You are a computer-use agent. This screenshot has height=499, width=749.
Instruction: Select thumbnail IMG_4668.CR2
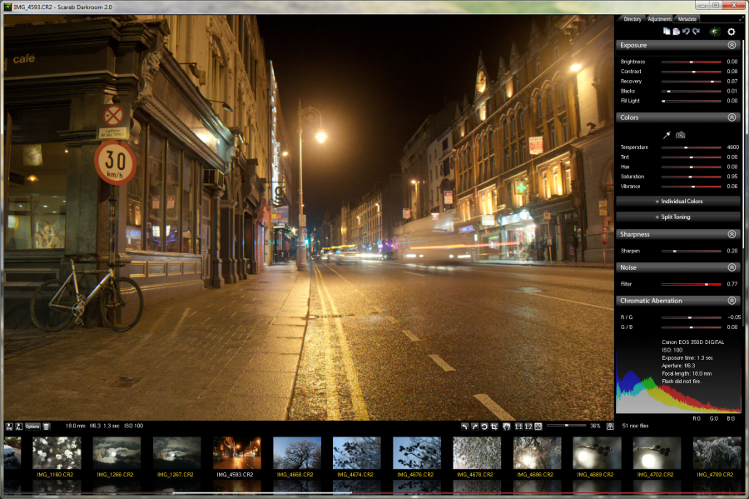tap(296, 454)
